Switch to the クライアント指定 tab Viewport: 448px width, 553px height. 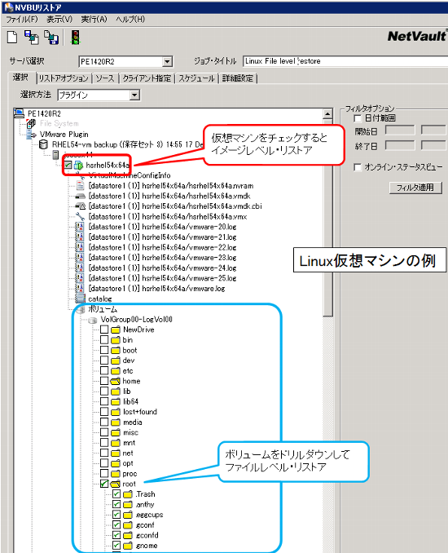pos(147,78)
